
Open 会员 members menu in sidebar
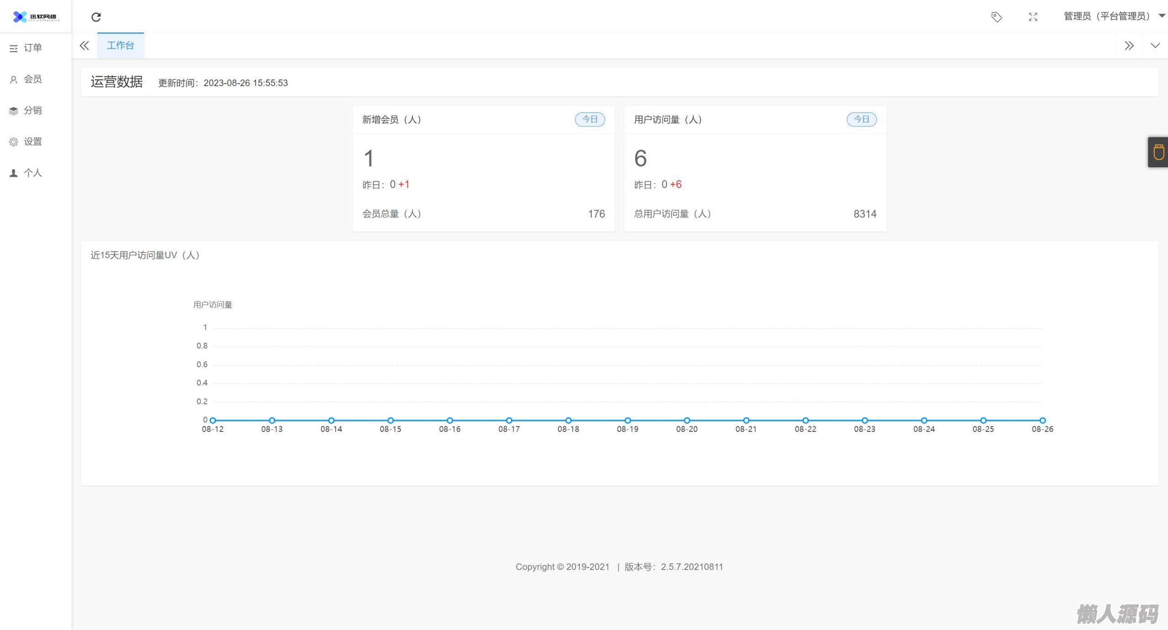click(32, 79)
